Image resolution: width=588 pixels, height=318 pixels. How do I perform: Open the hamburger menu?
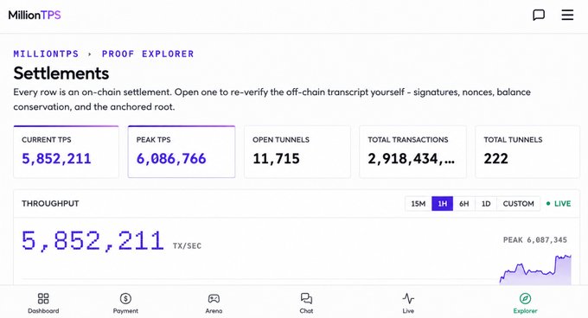tap(567, 15)
